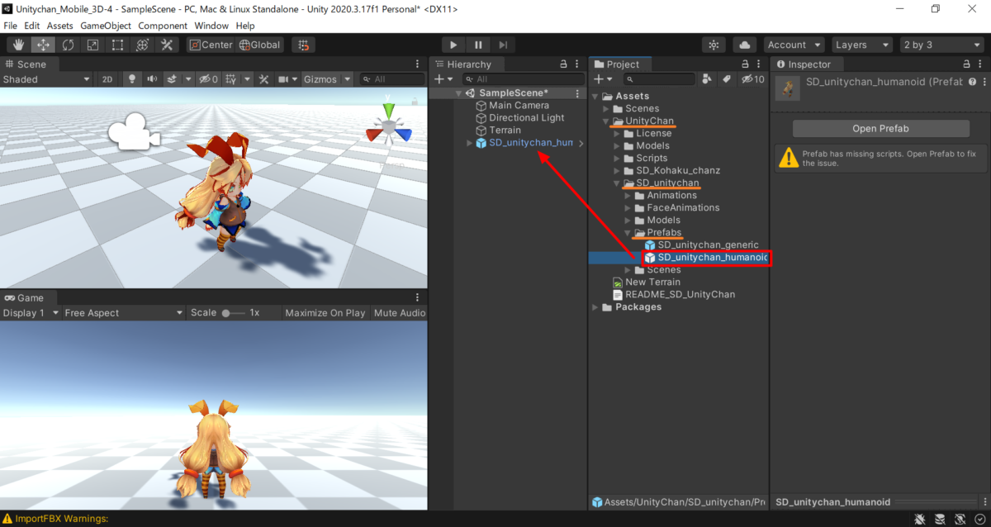
Task: Select the Hand tool in the toolbar
Action: click(19, 45)
